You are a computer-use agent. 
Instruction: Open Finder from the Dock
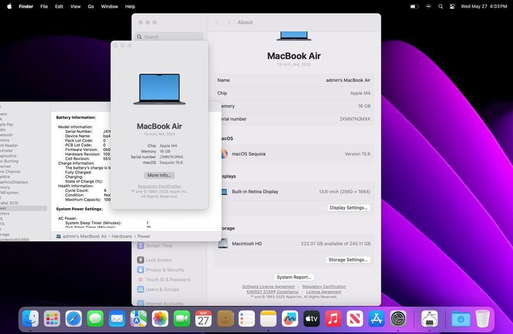click(x=31, y=318)
